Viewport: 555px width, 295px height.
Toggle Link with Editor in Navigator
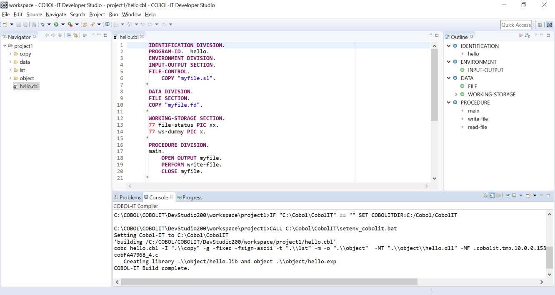(x=75, y=35)
